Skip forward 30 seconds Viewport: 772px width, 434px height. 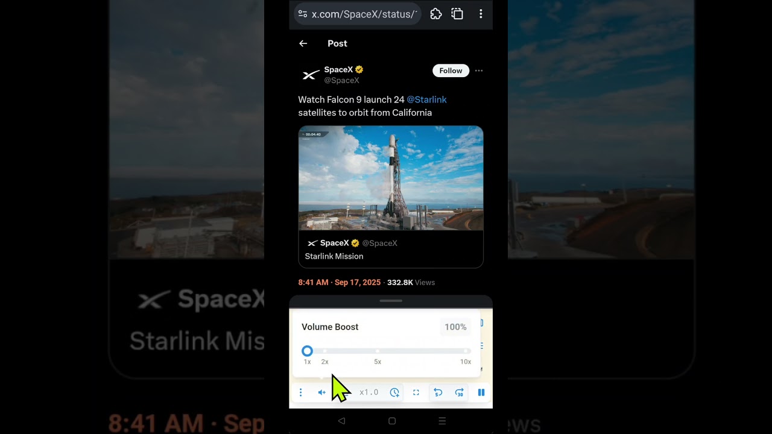(x=459, y=392)
